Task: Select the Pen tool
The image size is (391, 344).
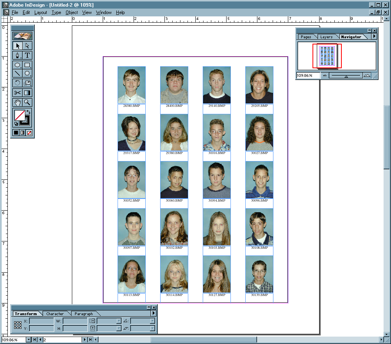Action: (18, 55)
